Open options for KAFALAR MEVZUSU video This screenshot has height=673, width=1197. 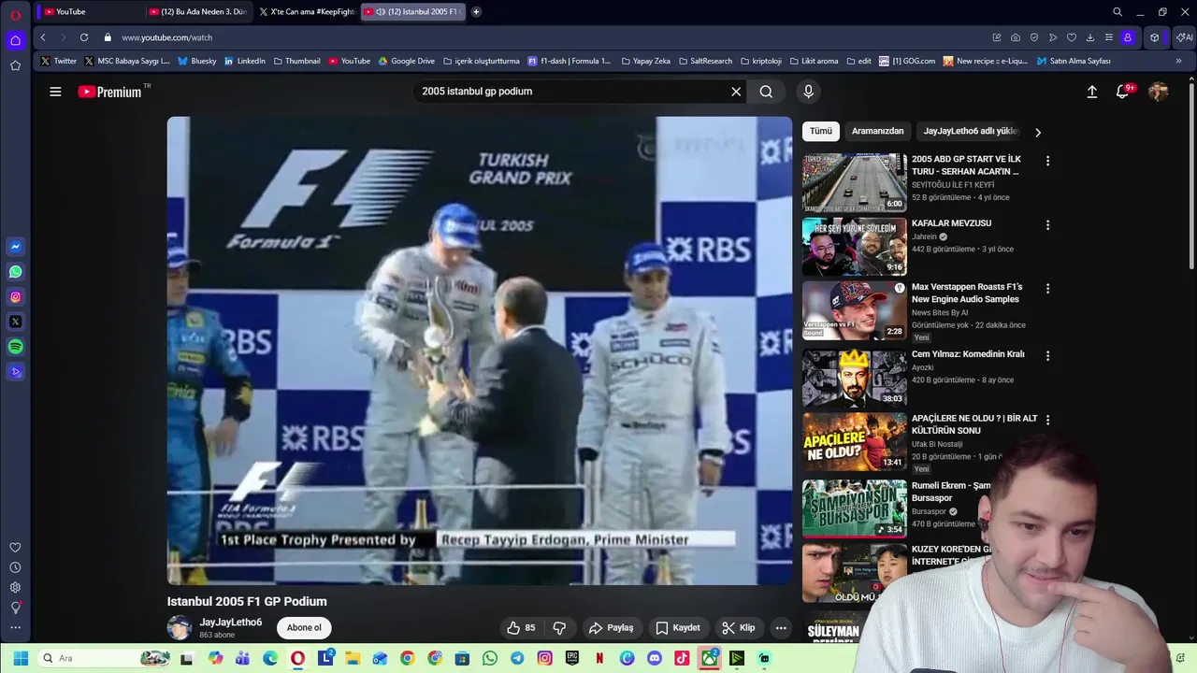(1047, 225)
